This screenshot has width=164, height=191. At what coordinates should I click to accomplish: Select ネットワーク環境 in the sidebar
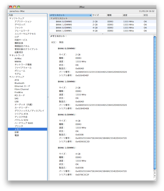click(23, 65)
